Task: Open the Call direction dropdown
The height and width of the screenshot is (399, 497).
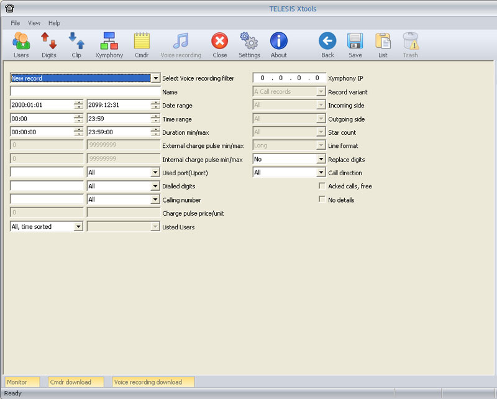Action: pos(321,172)
